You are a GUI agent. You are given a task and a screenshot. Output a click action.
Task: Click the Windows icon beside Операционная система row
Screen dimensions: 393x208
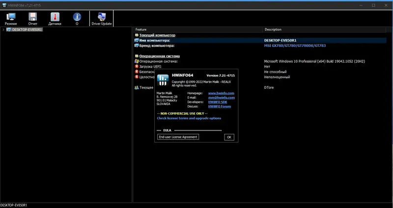tap(137, 61)
